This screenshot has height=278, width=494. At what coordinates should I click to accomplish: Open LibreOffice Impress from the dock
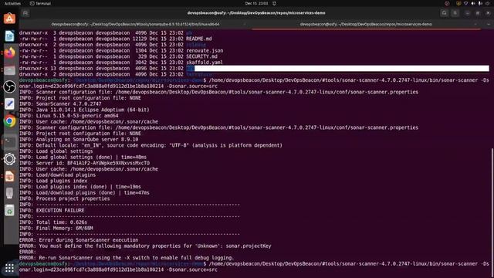(9, 177)
